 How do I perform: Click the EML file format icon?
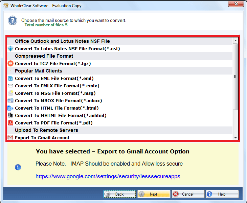click(10, 78)
